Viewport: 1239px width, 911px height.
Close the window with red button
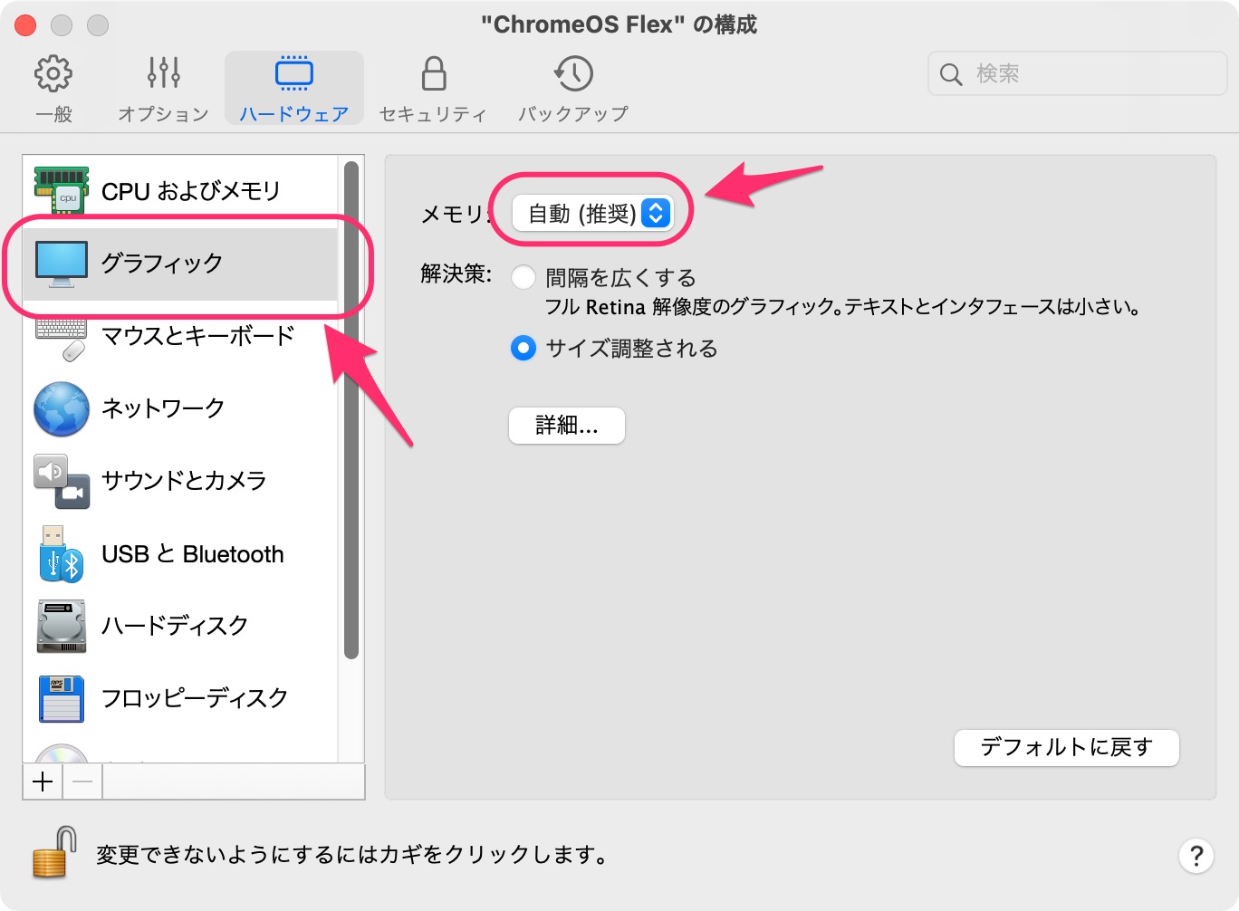pyautogui.click(x=25, y=25)
